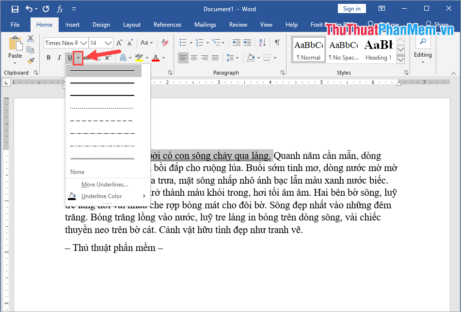This screenshot has width=461, height=312.
Task: Click the Sort icon in Paragraph group
Action: tap(262, 42)
